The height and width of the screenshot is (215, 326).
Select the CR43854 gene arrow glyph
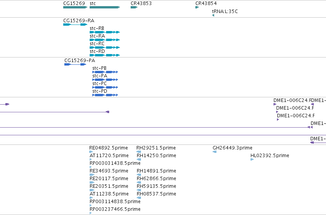click(197, 7)
